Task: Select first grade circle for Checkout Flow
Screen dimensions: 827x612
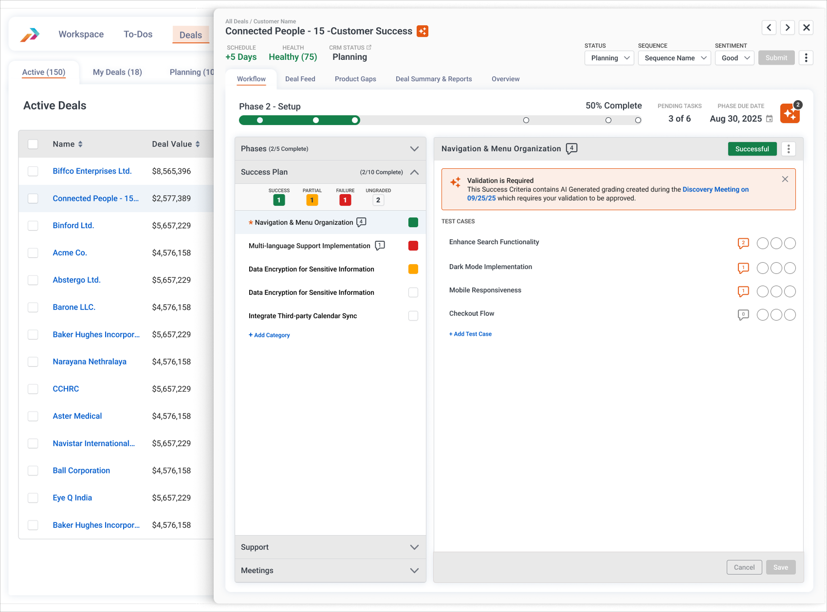Action: click(763, 315)
